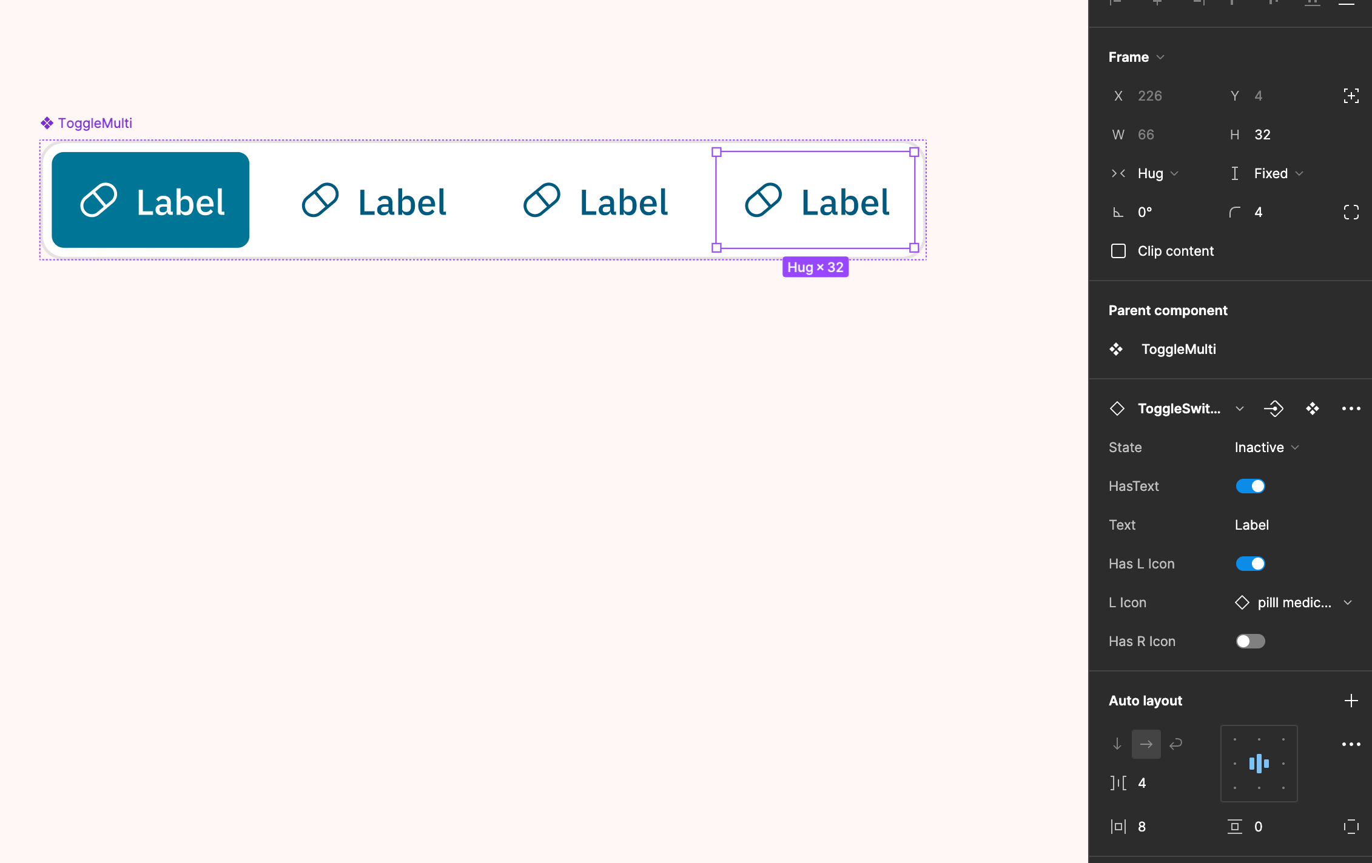Image resolution: width=1372 pixels, height=863 pixels.
Task: Click the auto layout add button
Action: tap(1350, 701)
